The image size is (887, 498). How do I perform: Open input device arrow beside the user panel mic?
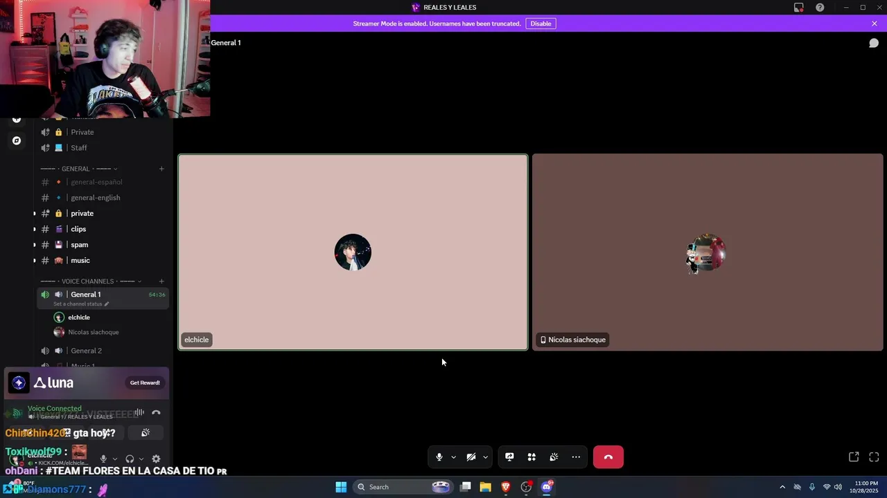click(114, 459)
